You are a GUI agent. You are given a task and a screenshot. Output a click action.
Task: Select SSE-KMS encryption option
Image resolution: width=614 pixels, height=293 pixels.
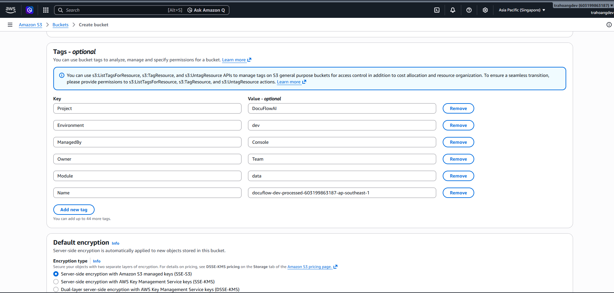(x=56, y=282)
